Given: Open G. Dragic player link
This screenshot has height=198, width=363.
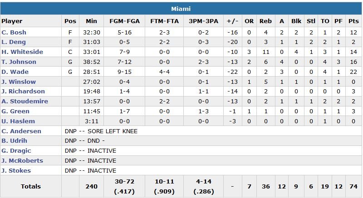Looking at the screenshot, I should (16, 150).
